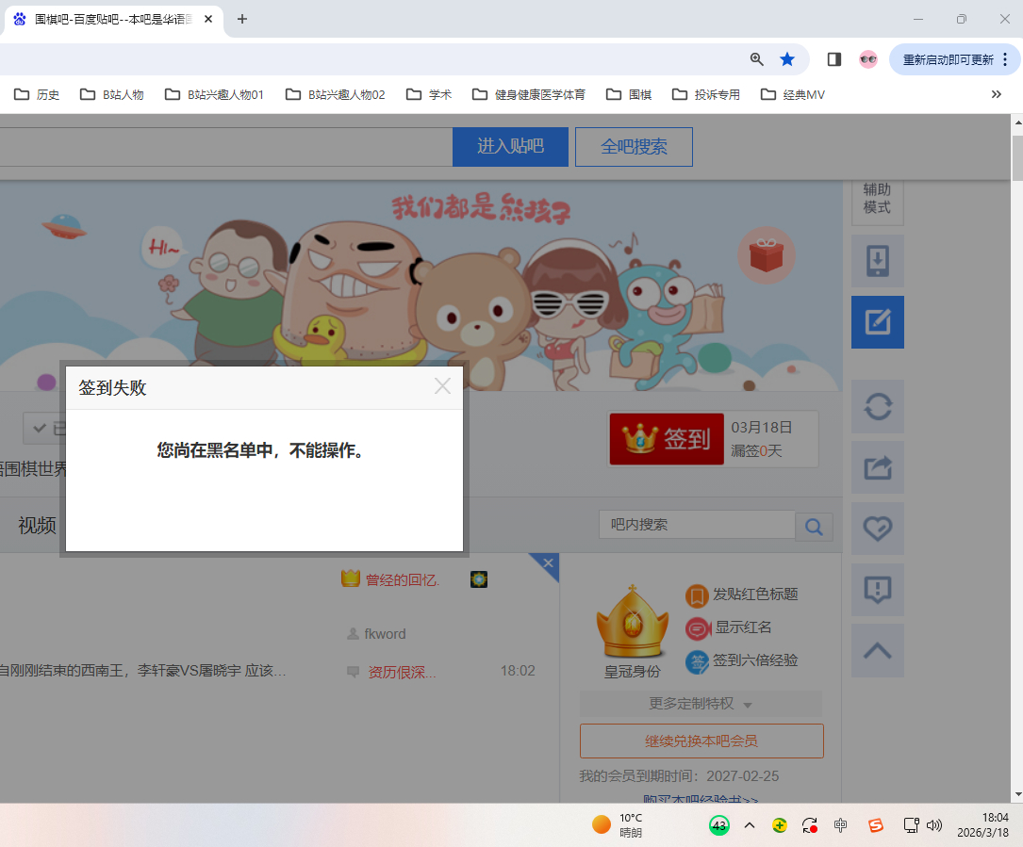
Task: Toggle 辅助模式 accessibility mode
Action: coord(877,199)
